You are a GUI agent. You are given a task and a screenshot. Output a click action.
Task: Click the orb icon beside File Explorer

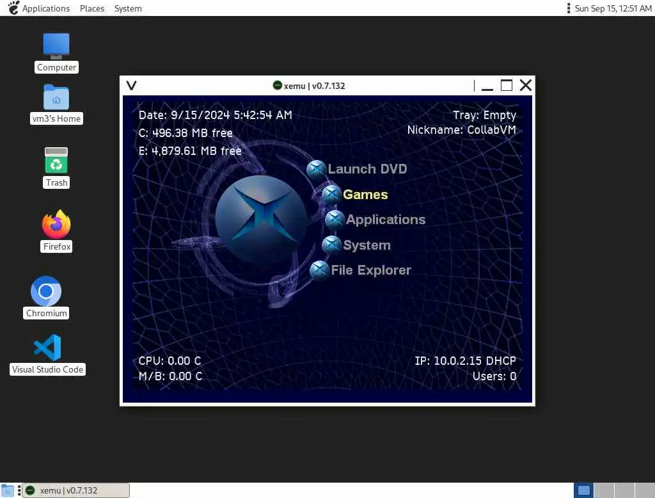point(320,270)
